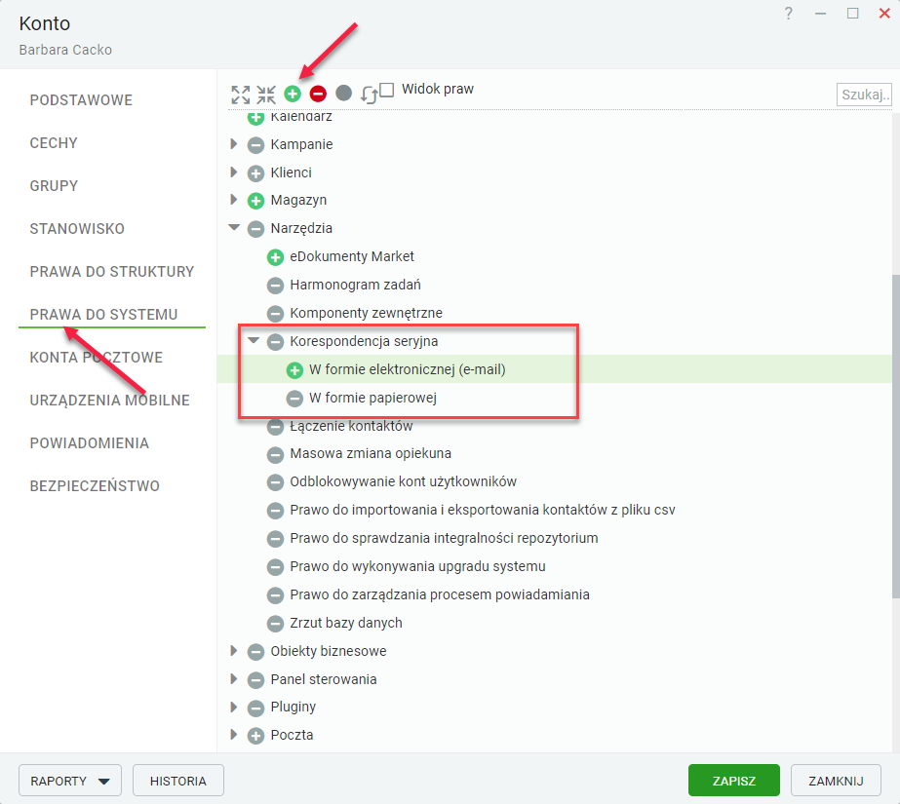Open the help question mark icon
The image size is (900, 804).
pyautogui.click(x=789, y=14)
